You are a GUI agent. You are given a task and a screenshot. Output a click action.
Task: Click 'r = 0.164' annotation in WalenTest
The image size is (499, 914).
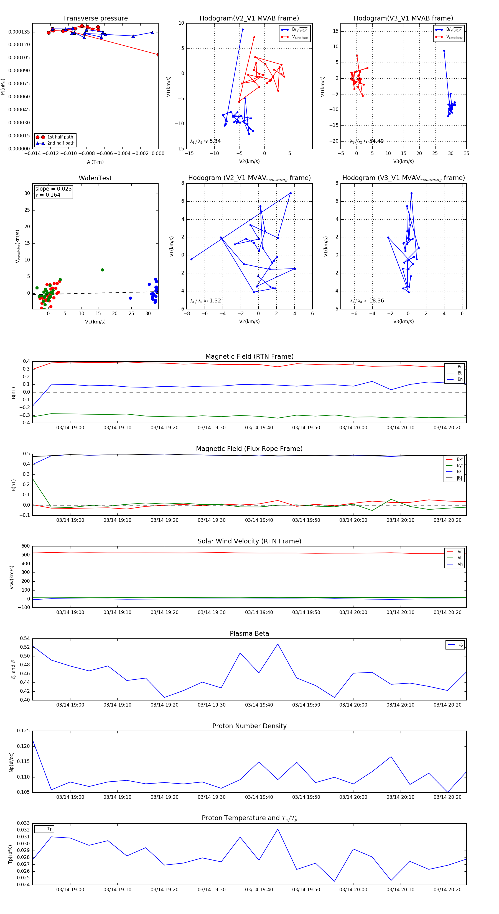(48, 195)
